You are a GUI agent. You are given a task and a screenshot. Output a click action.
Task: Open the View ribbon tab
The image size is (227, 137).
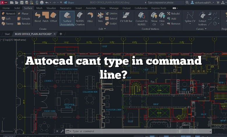click(103, 8)
